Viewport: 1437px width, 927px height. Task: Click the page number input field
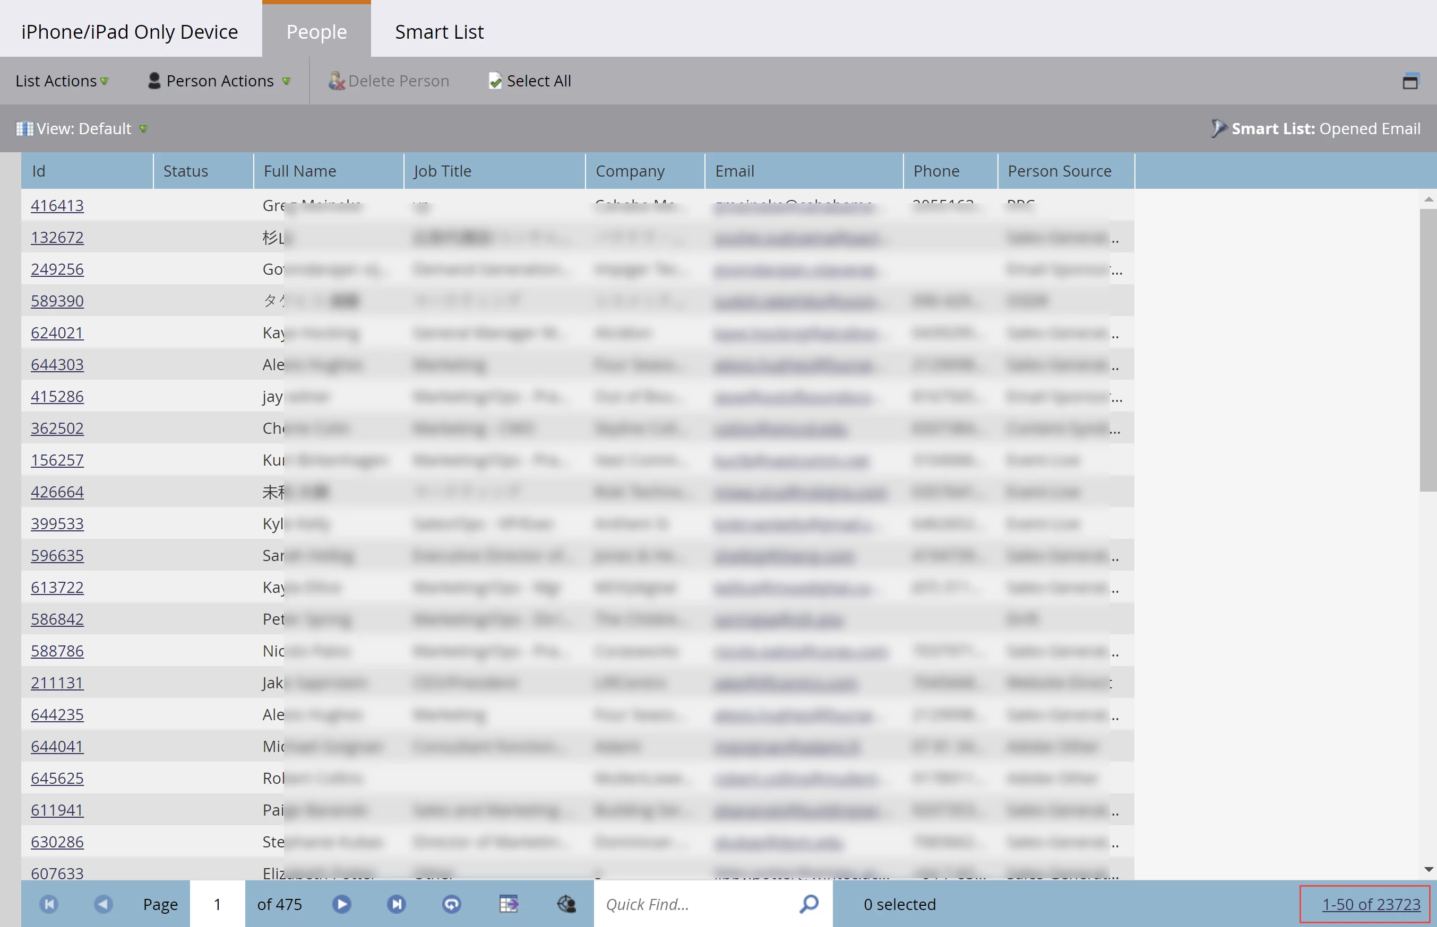pos(218,904)
